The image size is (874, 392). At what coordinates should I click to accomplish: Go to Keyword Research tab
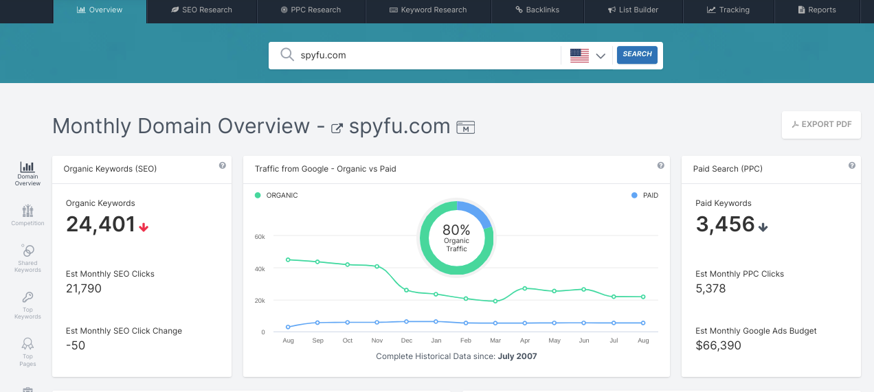tap(428, 10)
